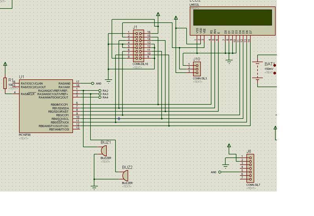314x216 pixels.
Task: Click the power arrow above J6 connector
Action: tap(229, 145)
